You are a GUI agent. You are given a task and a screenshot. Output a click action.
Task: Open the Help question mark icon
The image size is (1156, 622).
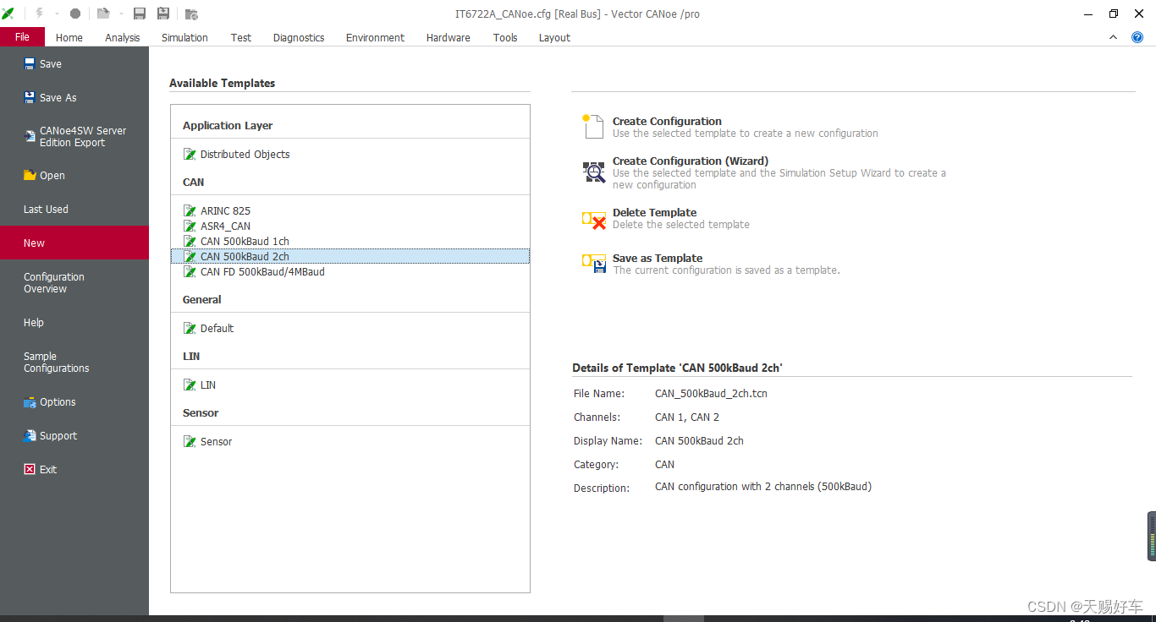click(x=1137, y=37)
